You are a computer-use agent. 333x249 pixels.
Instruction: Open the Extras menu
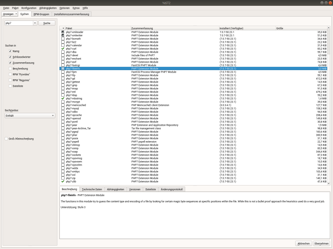[x=76, y=8]
